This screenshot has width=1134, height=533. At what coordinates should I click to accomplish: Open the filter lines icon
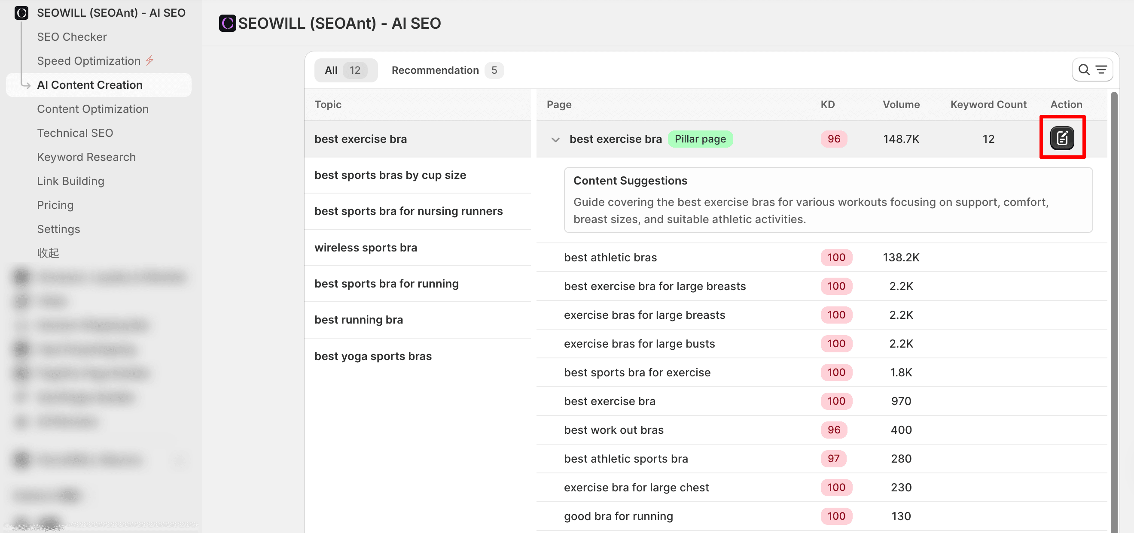coord(1101,70)
